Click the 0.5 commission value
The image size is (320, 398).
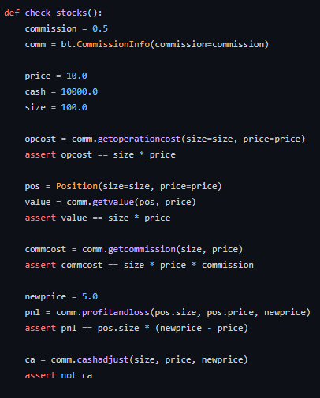tap(100, 28)
